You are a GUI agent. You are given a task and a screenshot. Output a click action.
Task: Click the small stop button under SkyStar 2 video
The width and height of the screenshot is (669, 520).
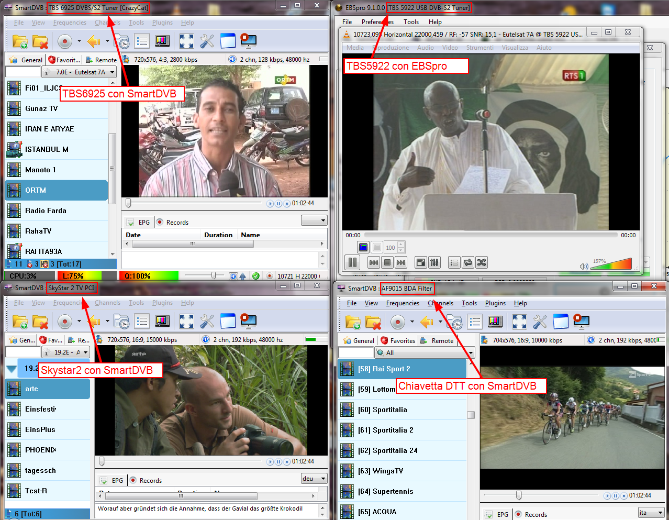tap(287, 462)
